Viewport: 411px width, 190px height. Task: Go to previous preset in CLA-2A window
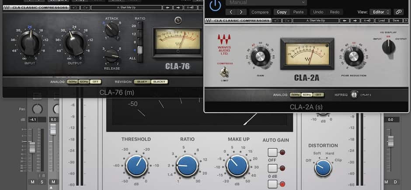[231, 12]
